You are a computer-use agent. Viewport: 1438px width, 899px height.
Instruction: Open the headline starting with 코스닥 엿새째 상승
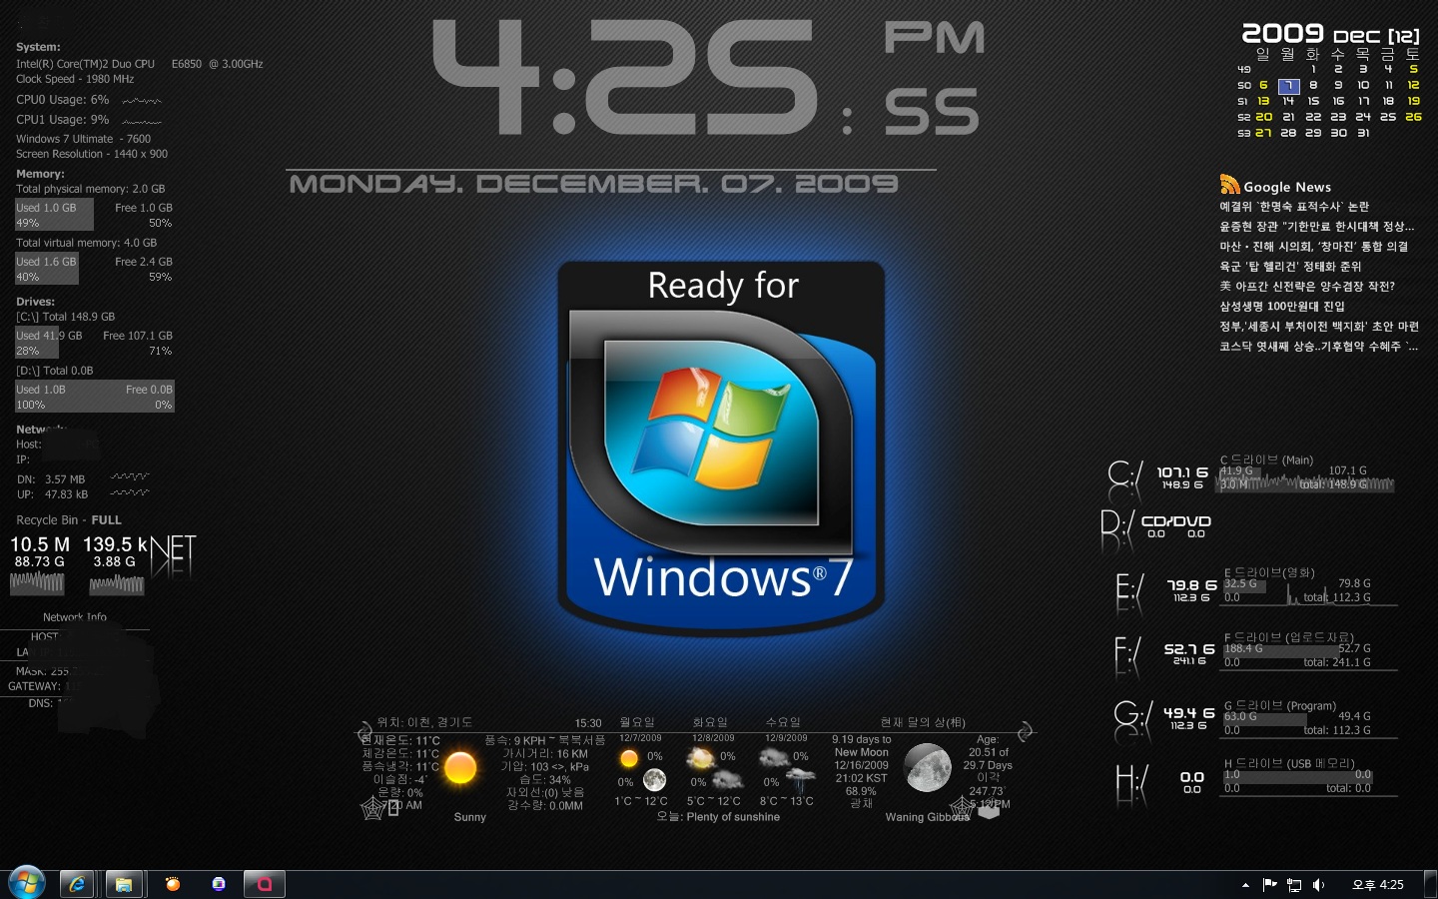tap(1319, 347)
